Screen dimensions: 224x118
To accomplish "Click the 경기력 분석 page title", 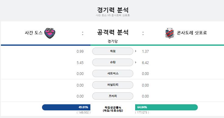I will pos(113,10).
